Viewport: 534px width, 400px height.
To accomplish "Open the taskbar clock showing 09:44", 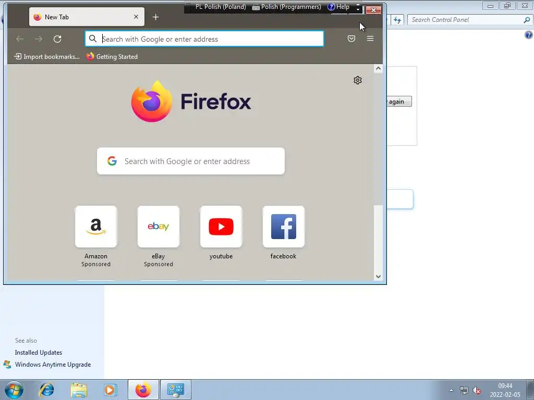I will tap(505, 390).
